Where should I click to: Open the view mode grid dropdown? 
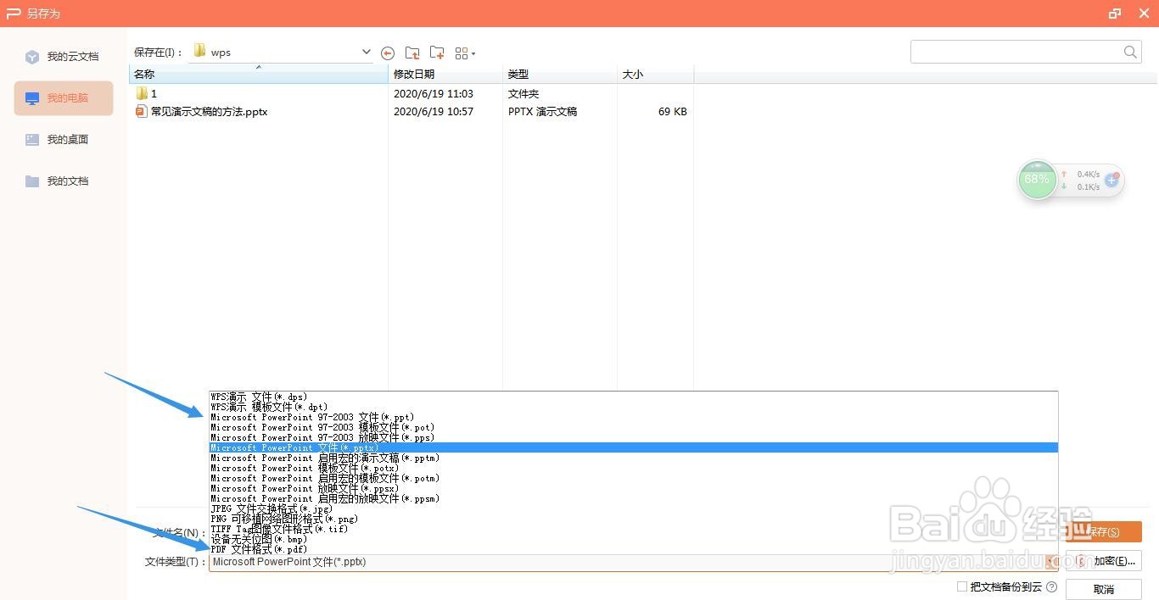[465, 53]
